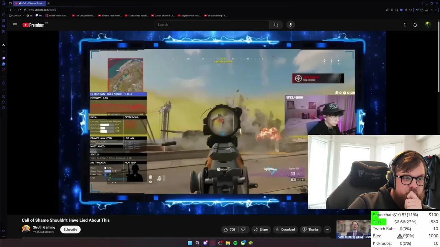Open Discord from taskbar
The image size is (440, 247).
click(x=205, y=243)
